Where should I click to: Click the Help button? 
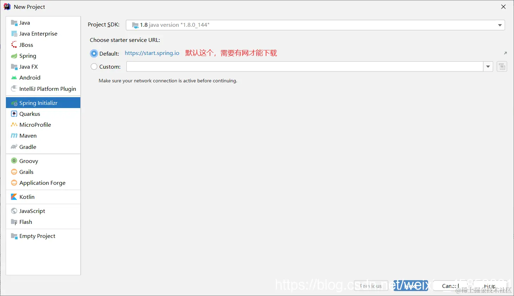[490, 286]
